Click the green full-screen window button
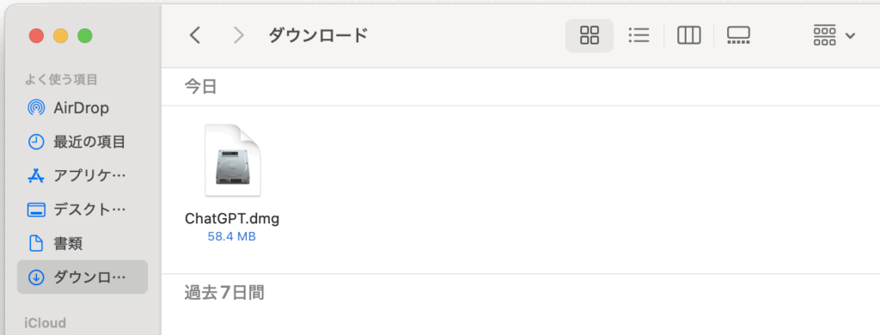Screen dimensions: 880x335 (x=85, y=36)
